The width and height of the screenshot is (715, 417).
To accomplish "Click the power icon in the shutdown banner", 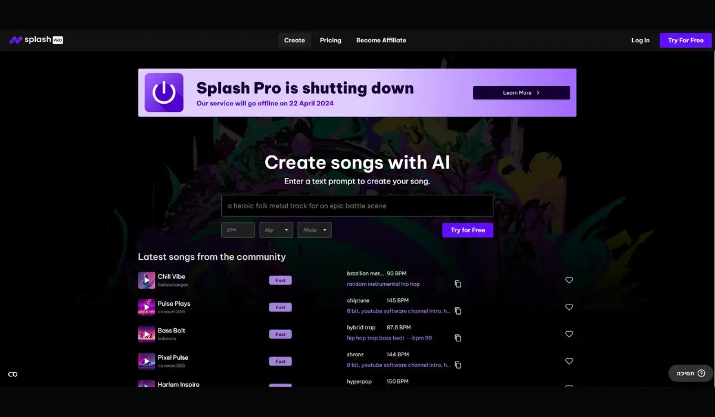I will (x=164, y=92).
